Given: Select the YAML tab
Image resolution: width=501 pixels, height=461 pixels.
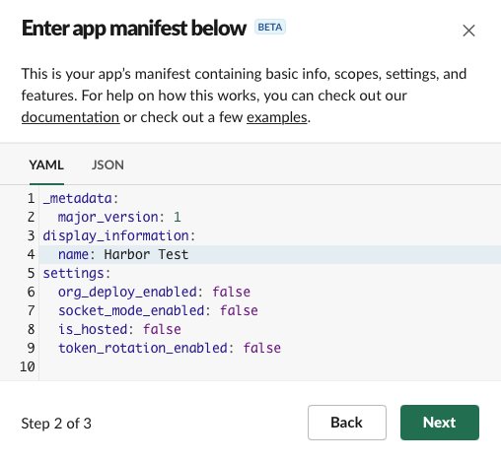Looking at the screenshot, I should pyautogui.click(x=46, y=165).
